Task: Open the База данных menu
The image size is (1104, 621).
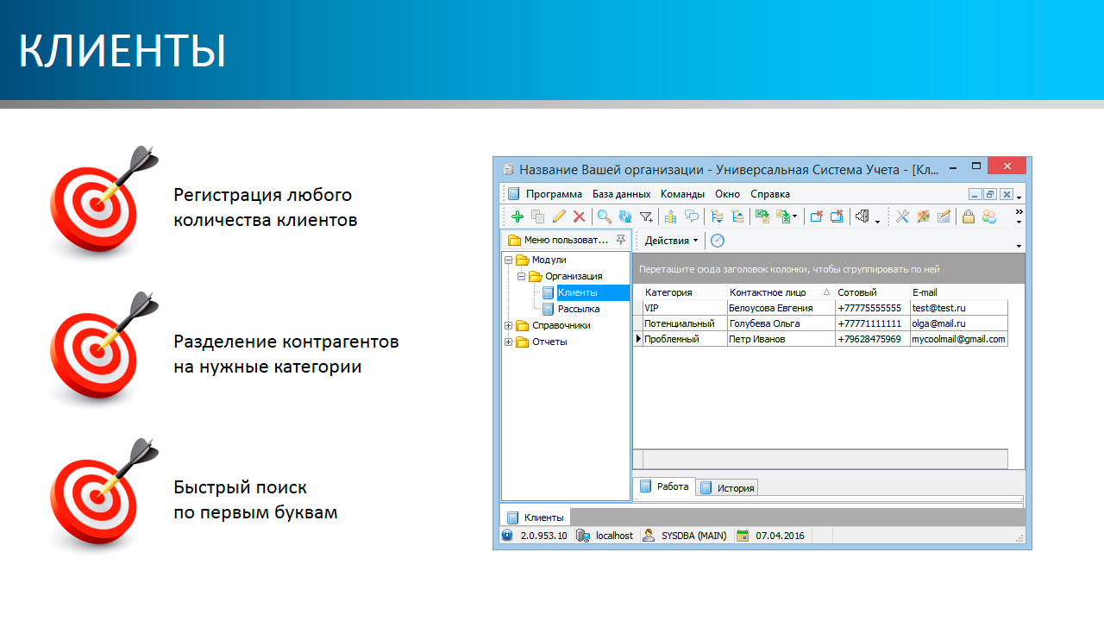Action: tap(621, 194)
